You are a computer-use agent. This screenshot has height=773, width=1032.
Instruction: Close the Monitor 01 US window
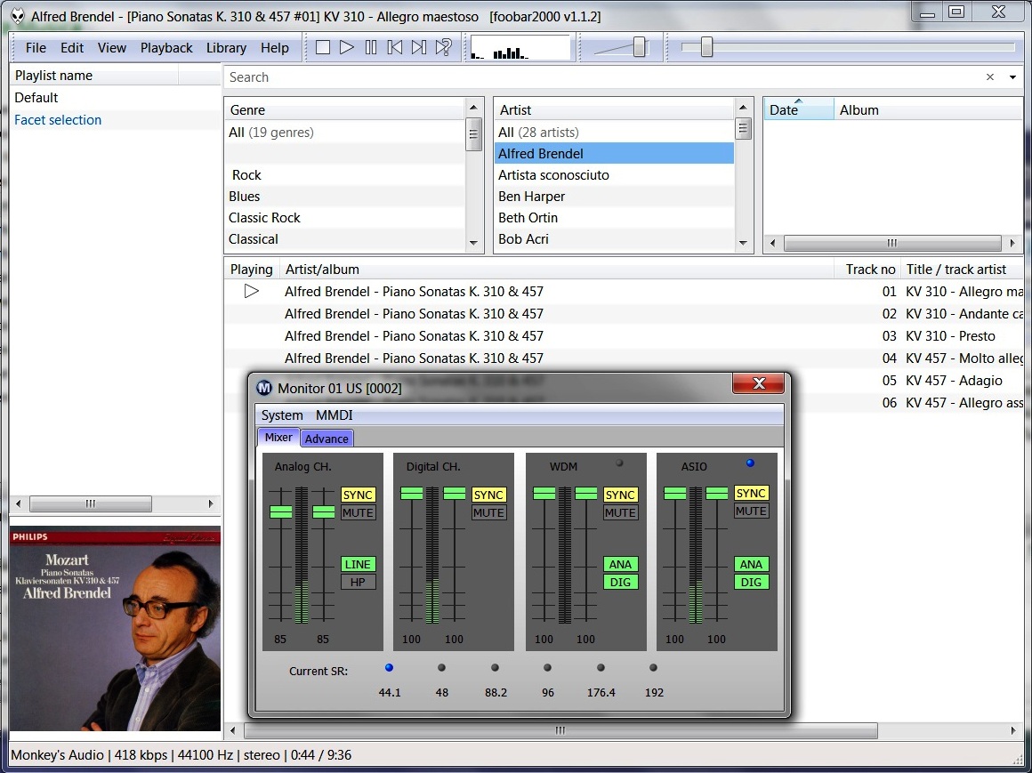pyautogui.click(x=758, y=382)
